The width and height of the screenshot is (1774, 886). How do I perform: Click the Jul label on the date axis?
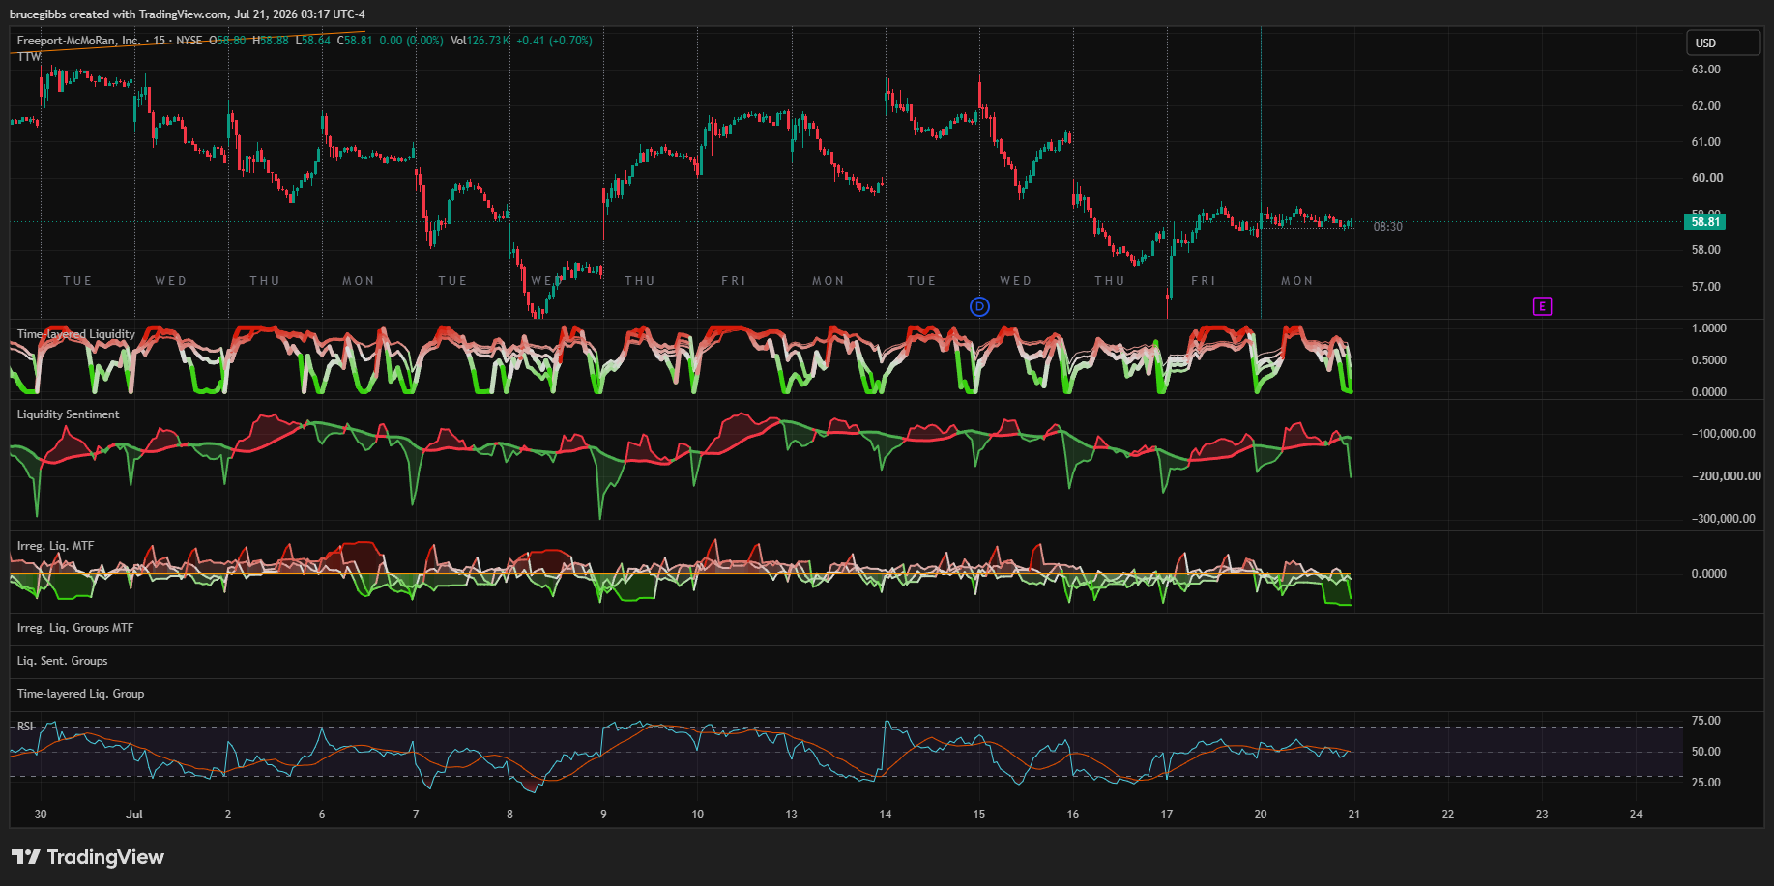pos(134,815)
